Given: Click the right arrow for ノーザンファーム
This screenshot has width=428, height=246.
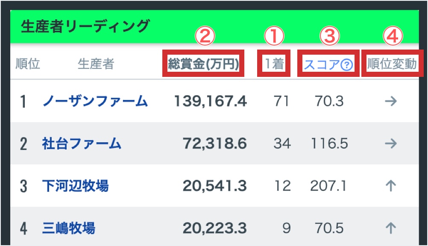Looking at the screenshot, I should [x=390, y=101].
